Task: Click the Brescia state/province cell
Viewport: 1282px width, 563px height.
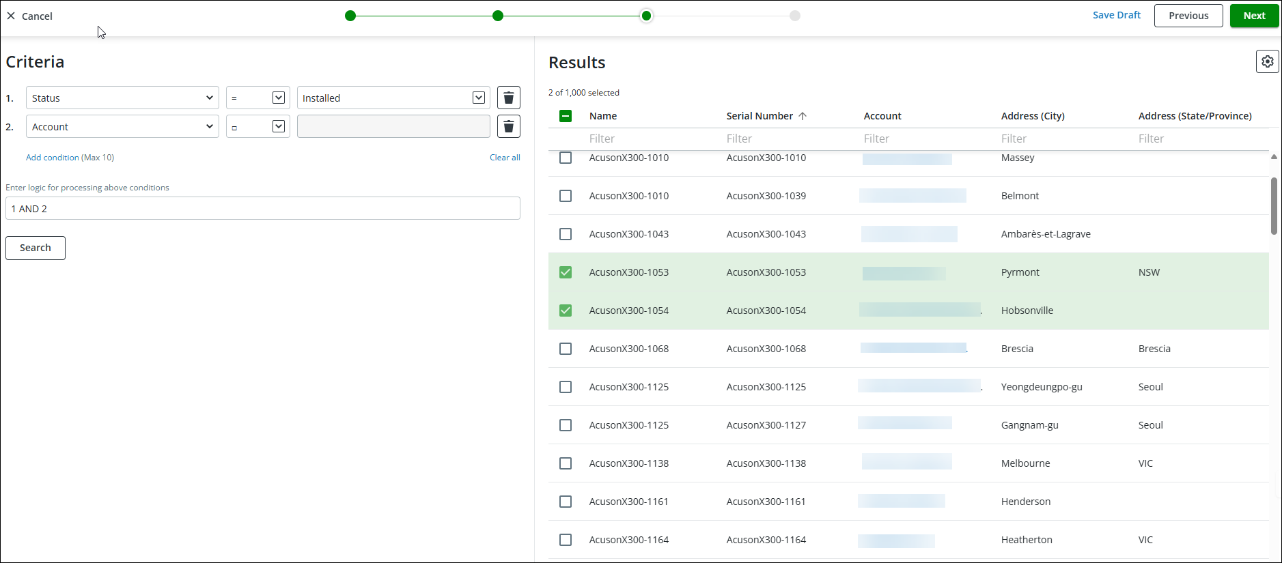Action: 1154,349
